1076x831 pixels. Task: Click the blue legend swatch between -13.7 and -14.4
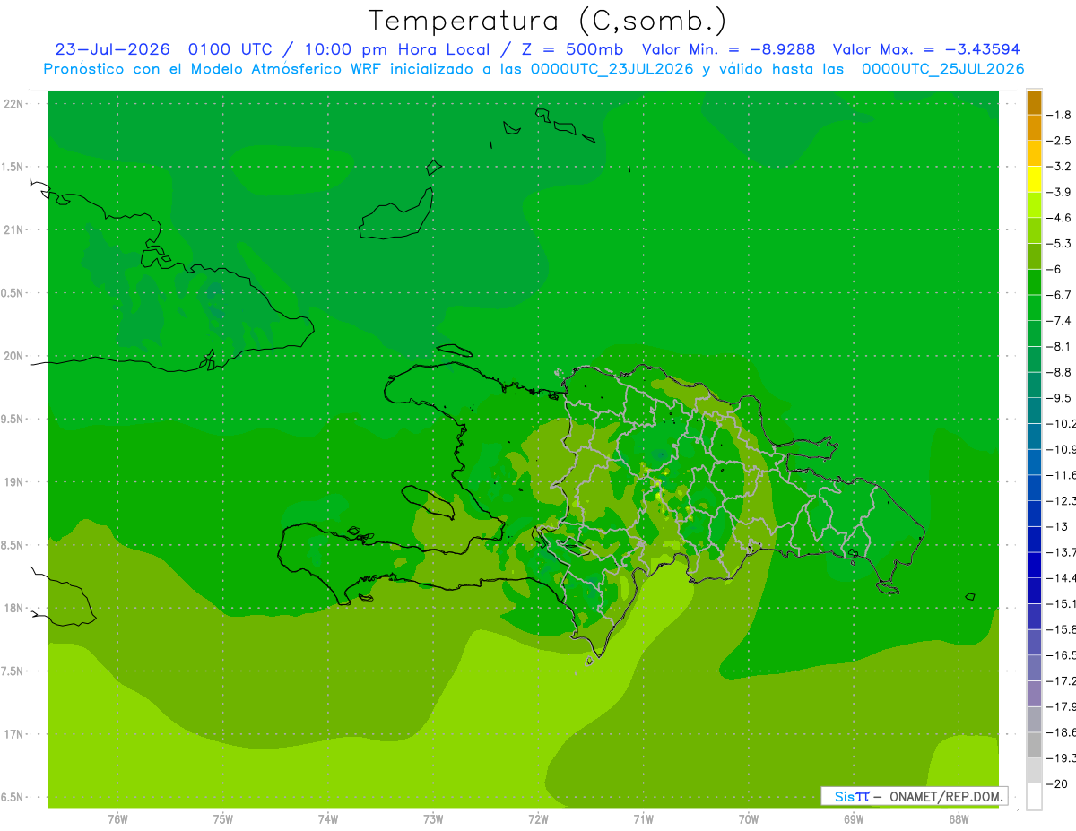click(x=1034, y=564)
